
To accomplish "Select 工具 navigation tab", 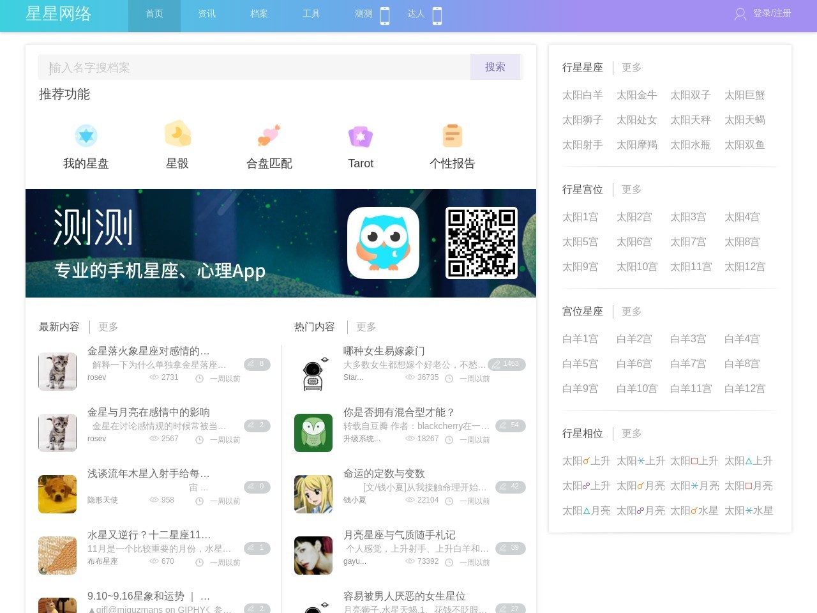I will [311, 14].
